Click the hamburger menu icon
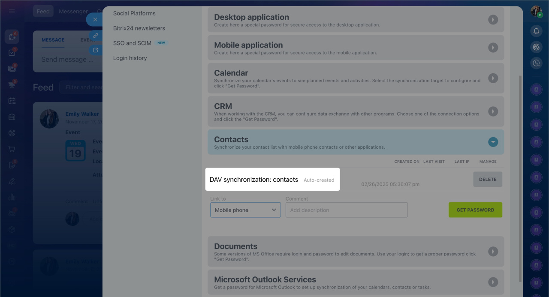 pos(12,11)
